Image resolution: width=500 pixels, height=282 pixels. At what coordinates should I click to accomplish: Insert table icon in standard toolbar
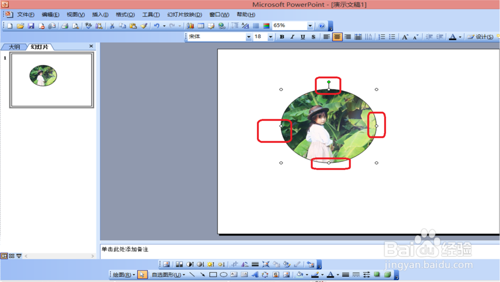[x=201, y=26]
